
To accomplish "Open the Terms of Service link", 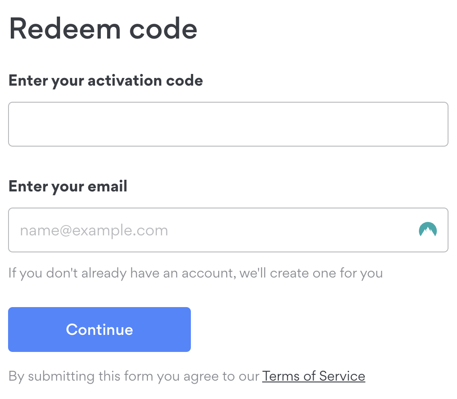I will (314, 376).
